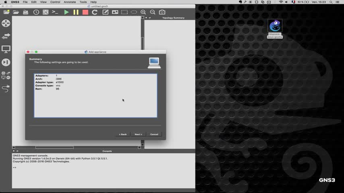Open the Help menu
344x193 pixels.
click(x=93, y=2)
